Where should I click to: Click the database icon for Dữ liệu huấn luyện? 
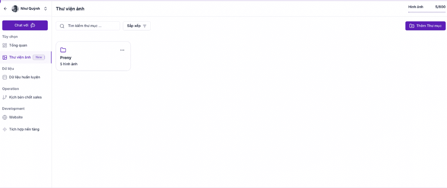[5, 77]
